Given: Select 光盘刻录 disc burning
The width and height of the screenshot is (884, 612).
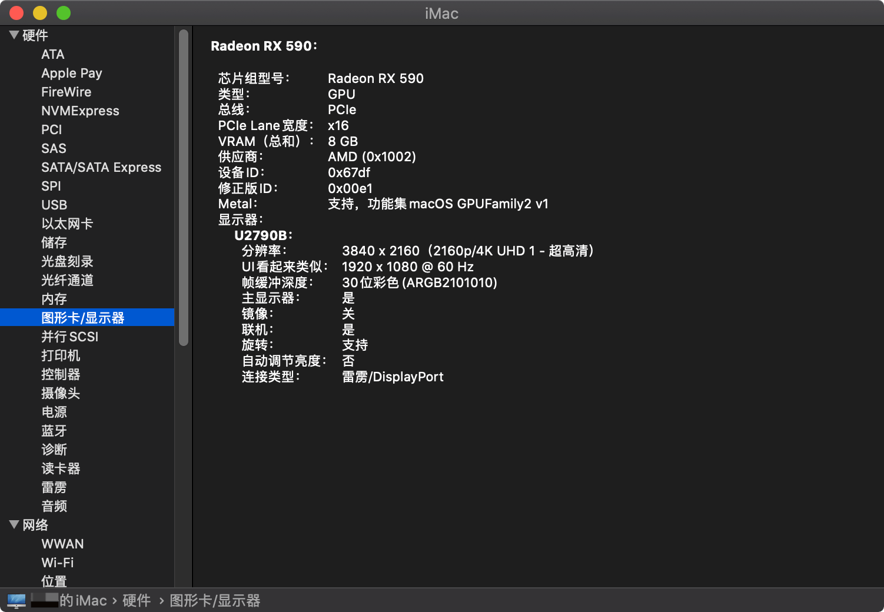Looking at the screenshot, I should 67,261.
